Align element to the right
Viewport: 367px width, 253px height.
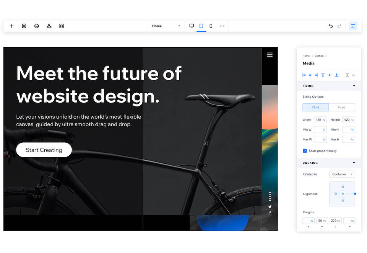316,75
